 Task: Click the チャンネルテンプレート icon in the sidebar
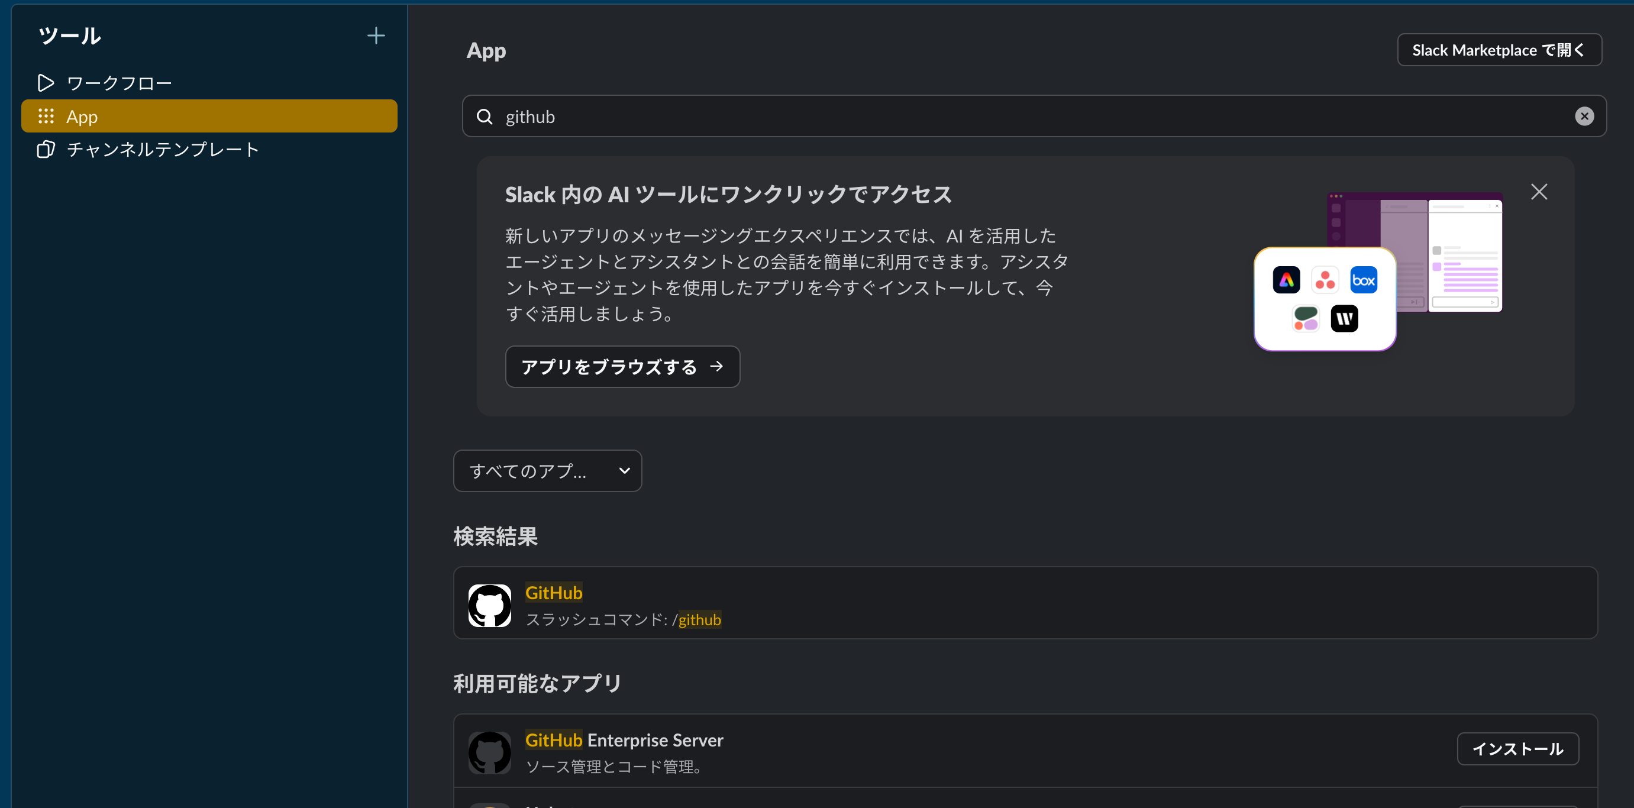coord(45,150)
